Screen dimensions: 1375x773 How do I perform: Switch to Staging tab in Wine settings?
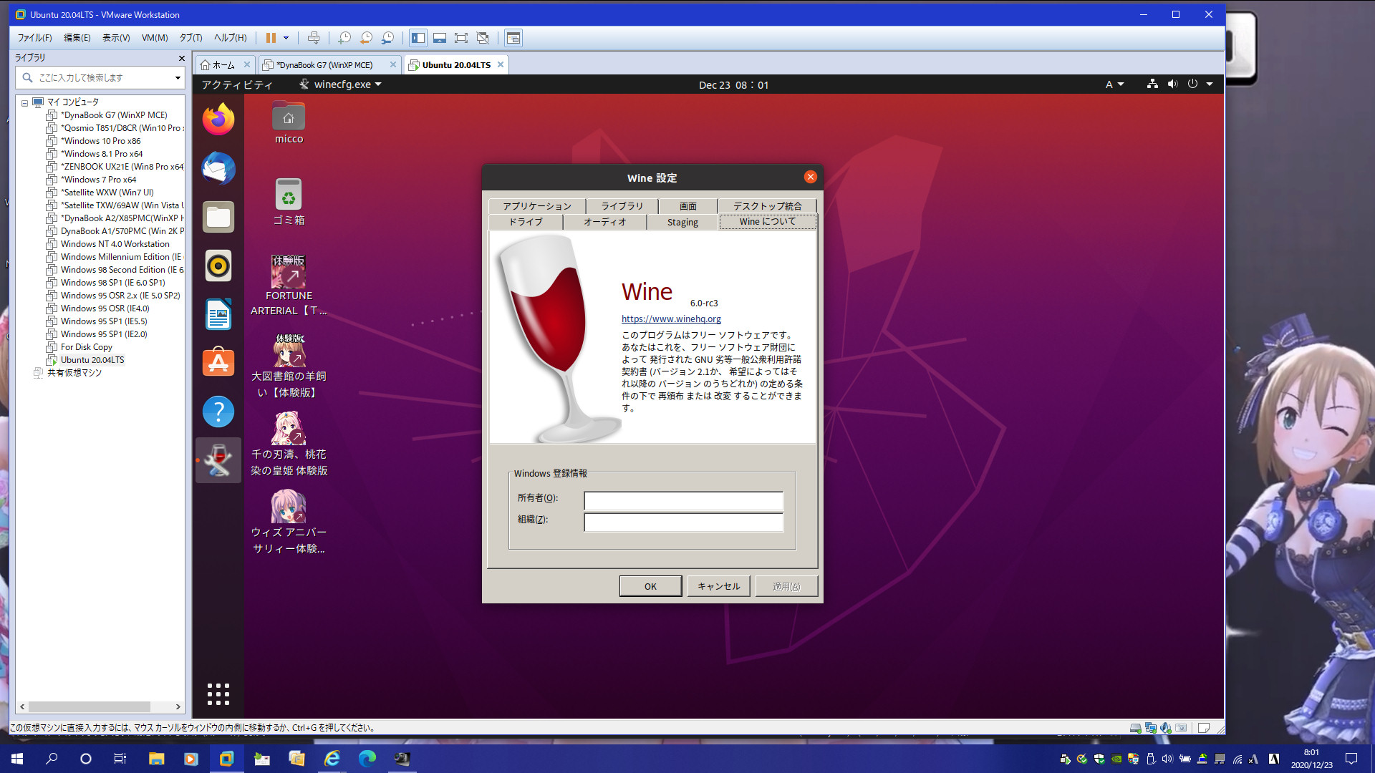[682, 222]
